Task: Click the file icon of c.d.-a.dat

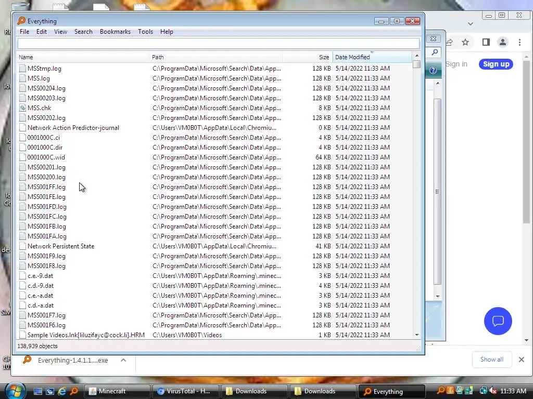Action: click(x=22, y=305)
